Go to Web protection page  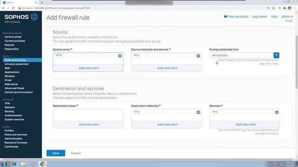tap(7, 68)
